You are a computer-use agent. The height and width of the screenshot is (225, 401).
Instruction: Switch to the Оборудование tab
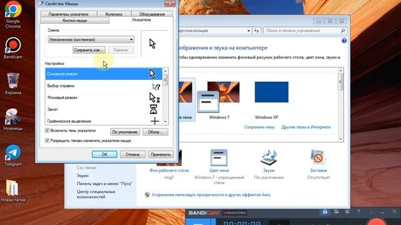[x=152, y=14]
